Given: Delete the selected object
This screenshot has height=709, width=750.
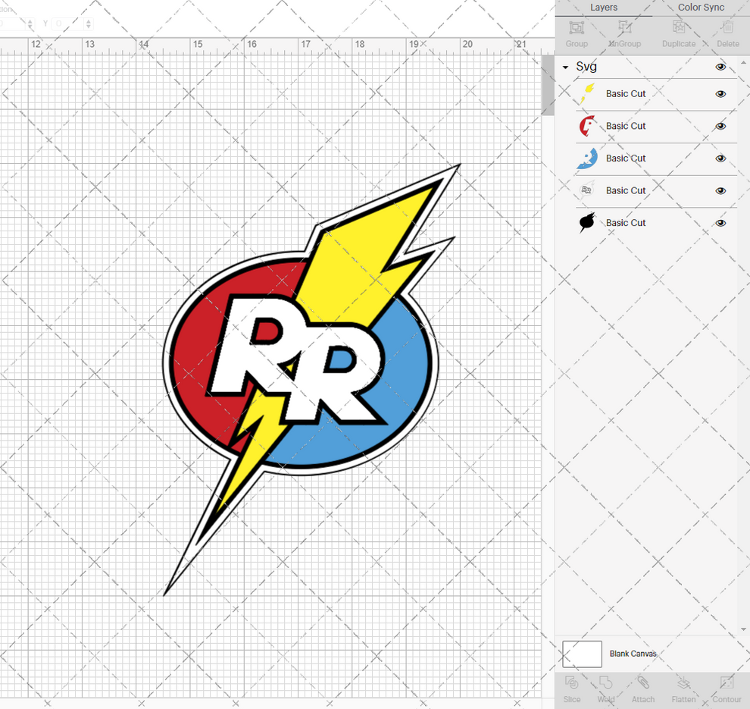Looking at the screenshot, I should (727, 33).
